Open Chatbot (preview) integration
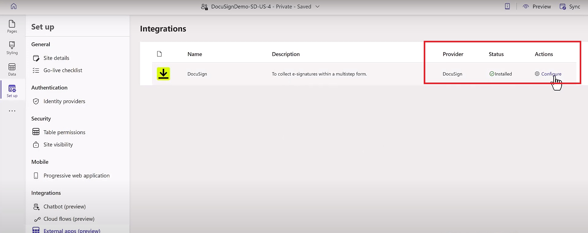 [x=64, y=207]
